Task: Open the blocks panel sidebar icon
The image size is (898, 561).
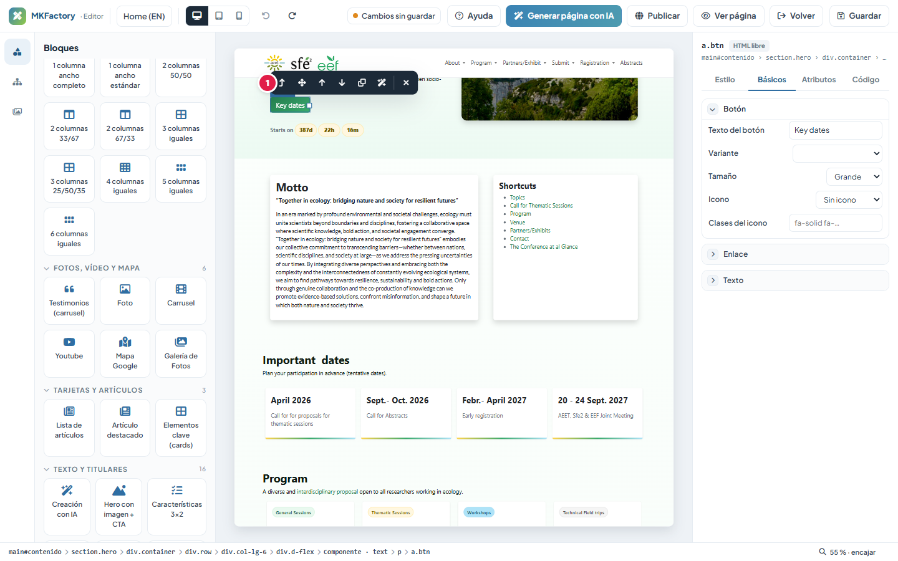Action: coord(17,52)
